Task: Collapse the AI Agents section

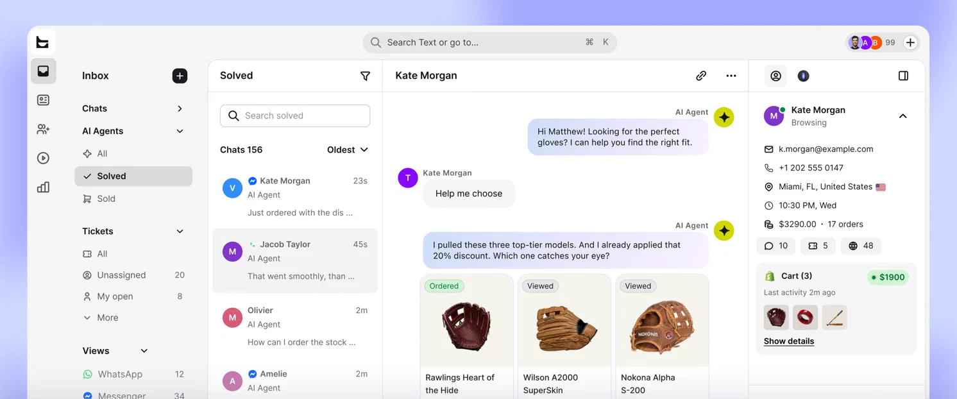Action: (x=180, y=131)
